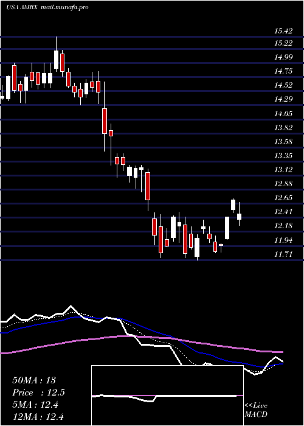Click the 'USA AMRX' ticker label
The image size is (304, 426).
(x=22, y=7)
